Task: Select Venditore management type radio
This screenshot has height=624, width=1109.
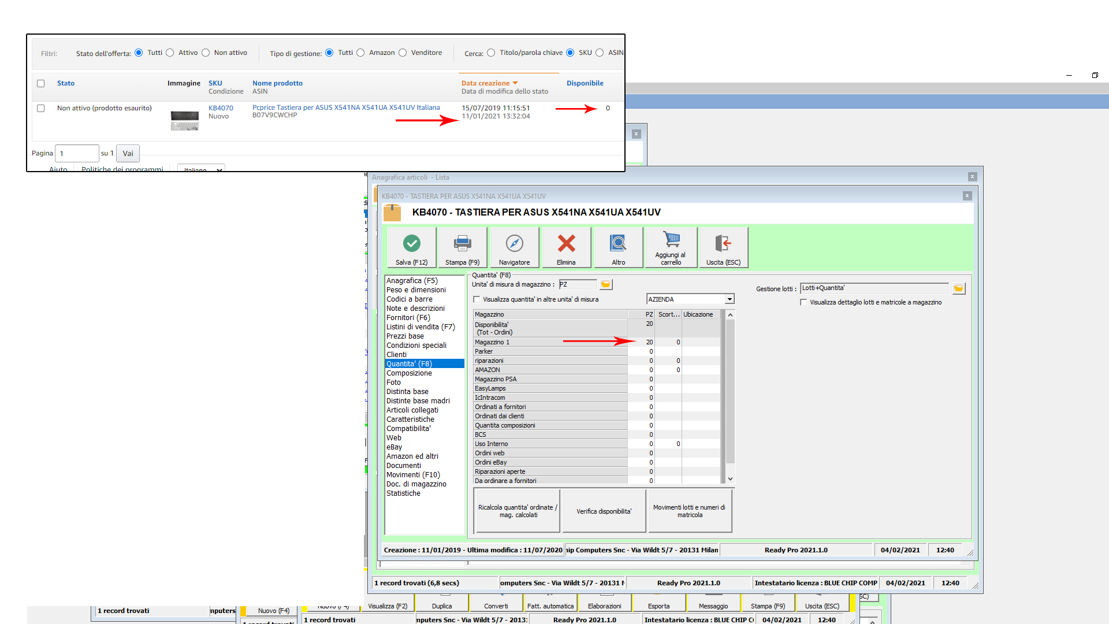Action: tap(403, 53)
